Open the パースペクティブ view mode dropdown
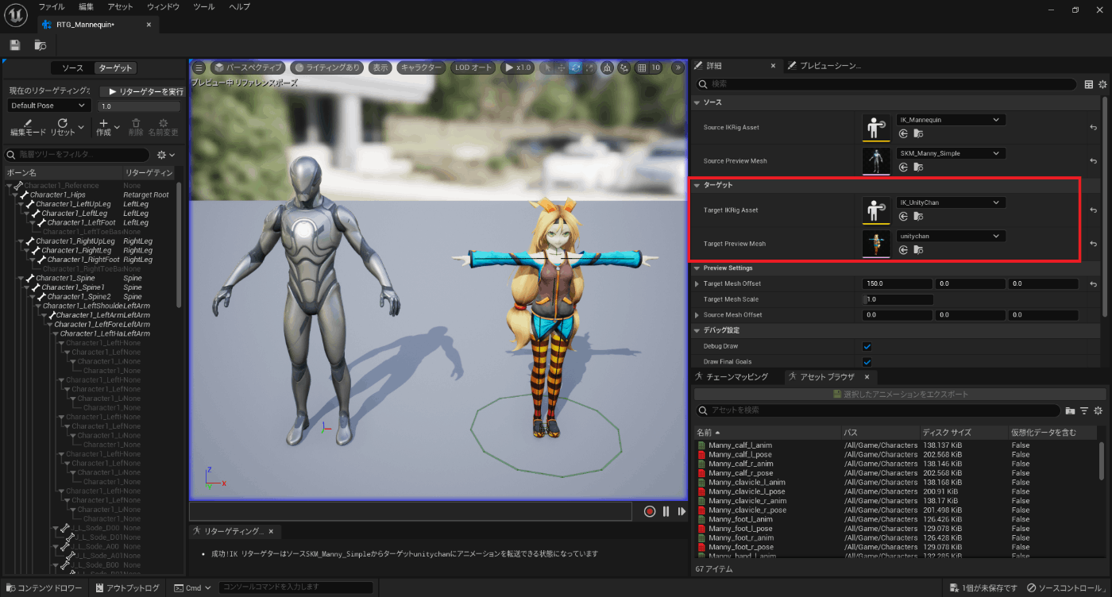The image size is (1112, 597). click(x=246, y=67)
